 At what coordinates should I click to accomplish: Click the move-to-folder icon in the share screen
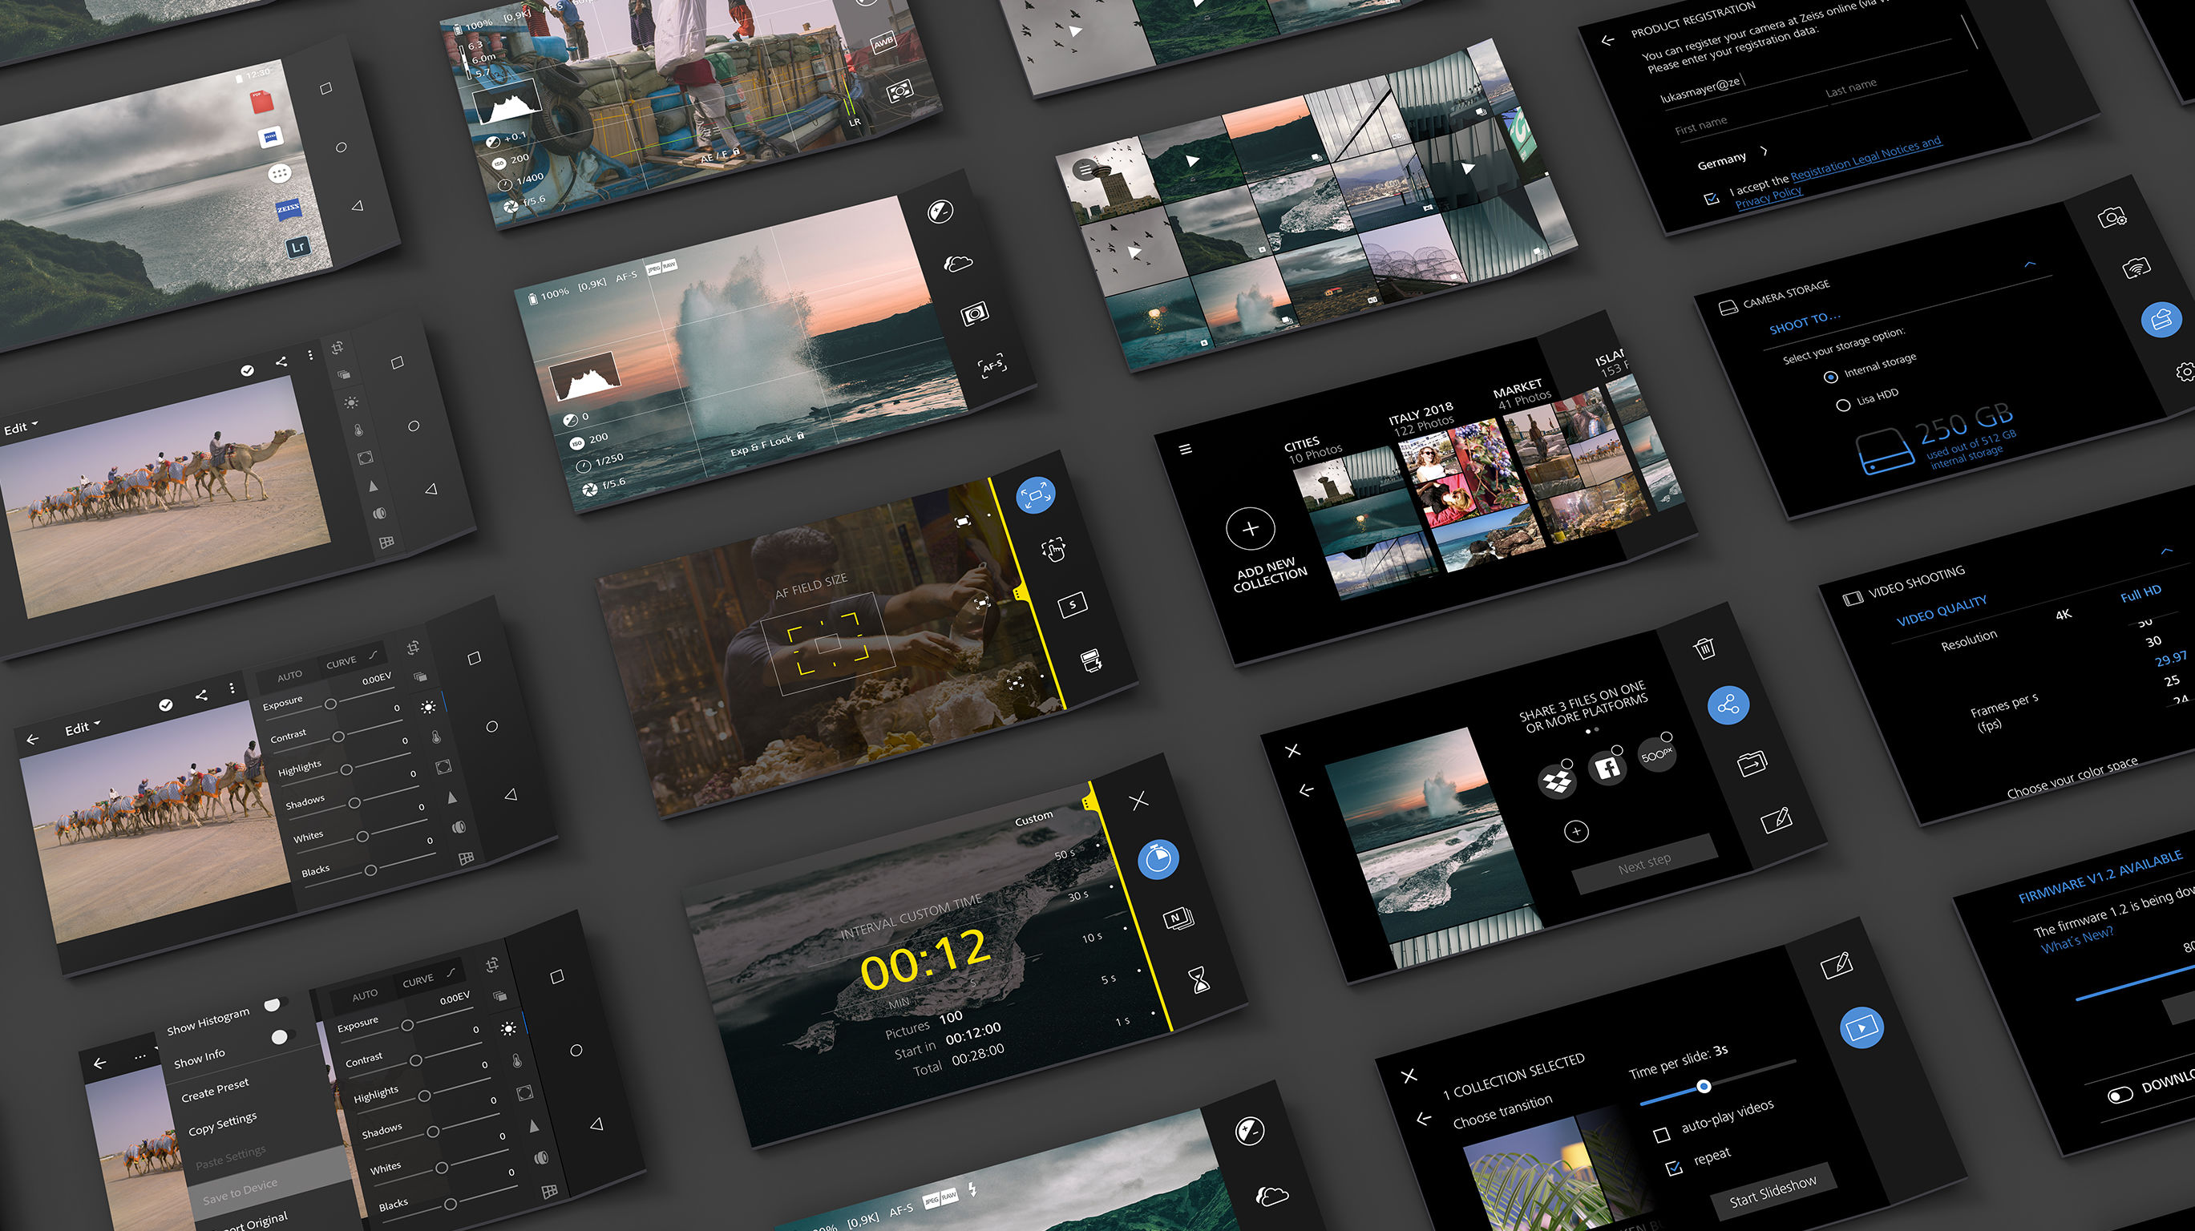[x=1752, y=763]
